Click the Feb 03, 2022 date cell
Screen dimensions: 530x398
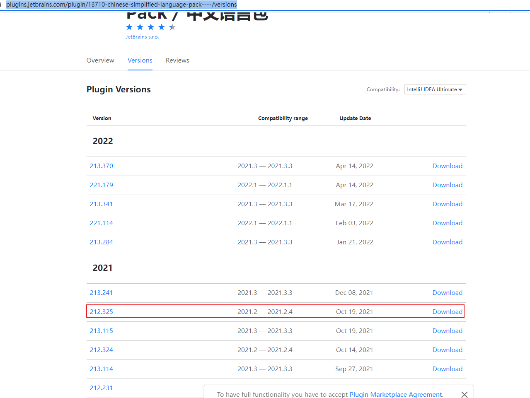pyautogui.click(x=355, y=223)
